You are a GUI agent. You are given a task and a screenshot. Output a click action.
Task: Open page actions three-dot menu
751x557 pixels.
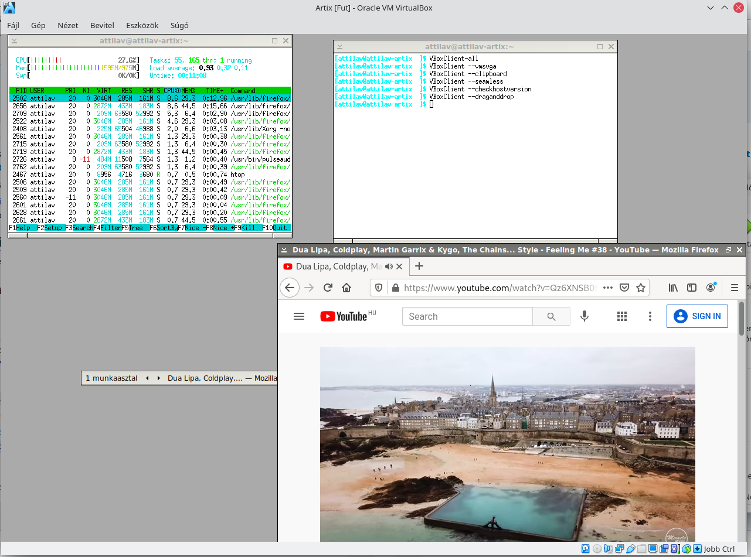pos(608,288)
